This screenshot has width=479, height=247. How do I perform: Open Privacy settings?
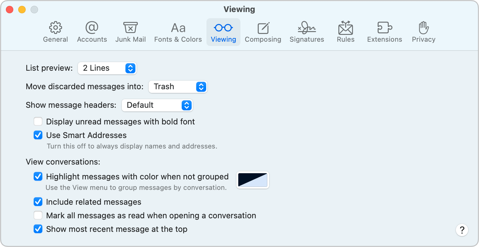(x=423, y=31)
